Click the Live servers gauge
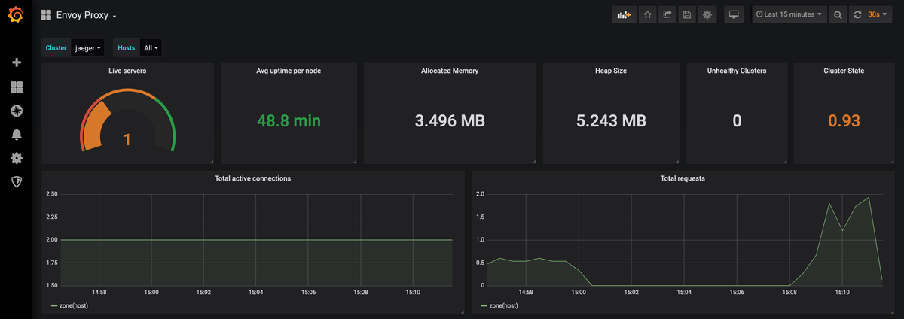This screenshot has width=904, height=319. pos(127,120)
